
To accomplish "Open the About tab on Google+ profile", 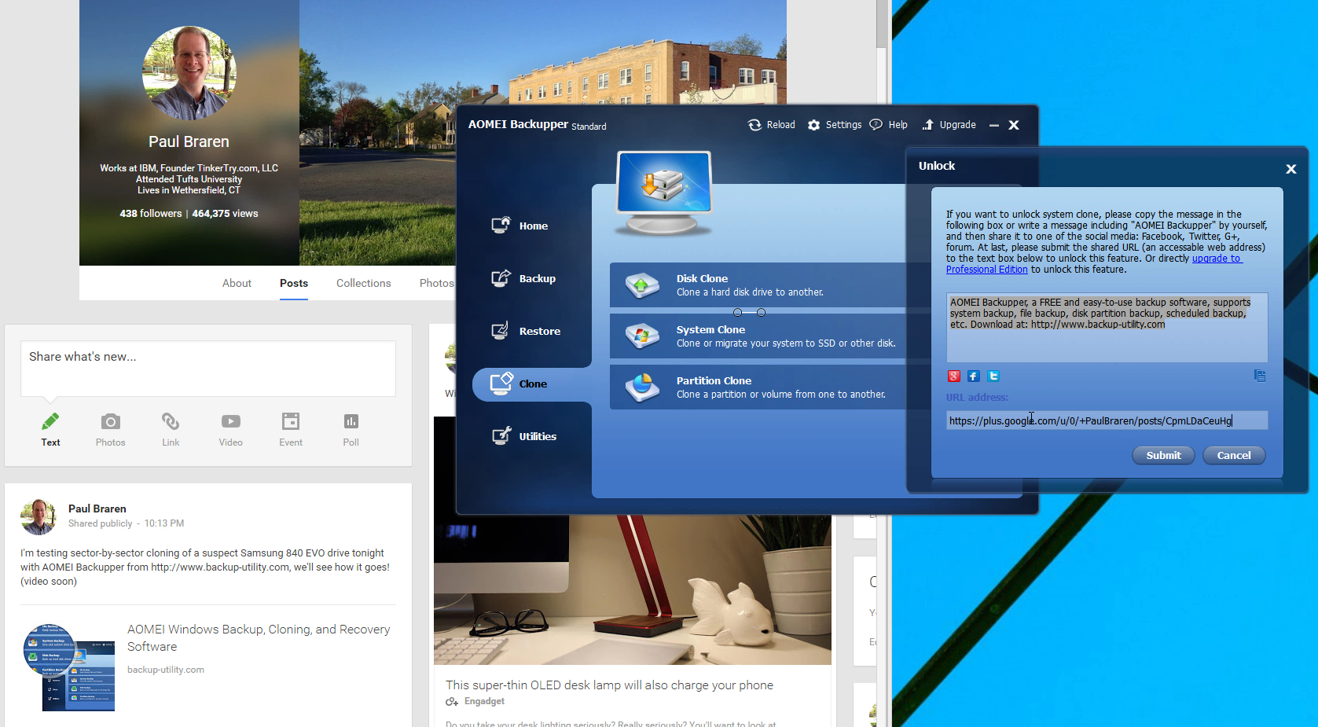I will [237, 283].
